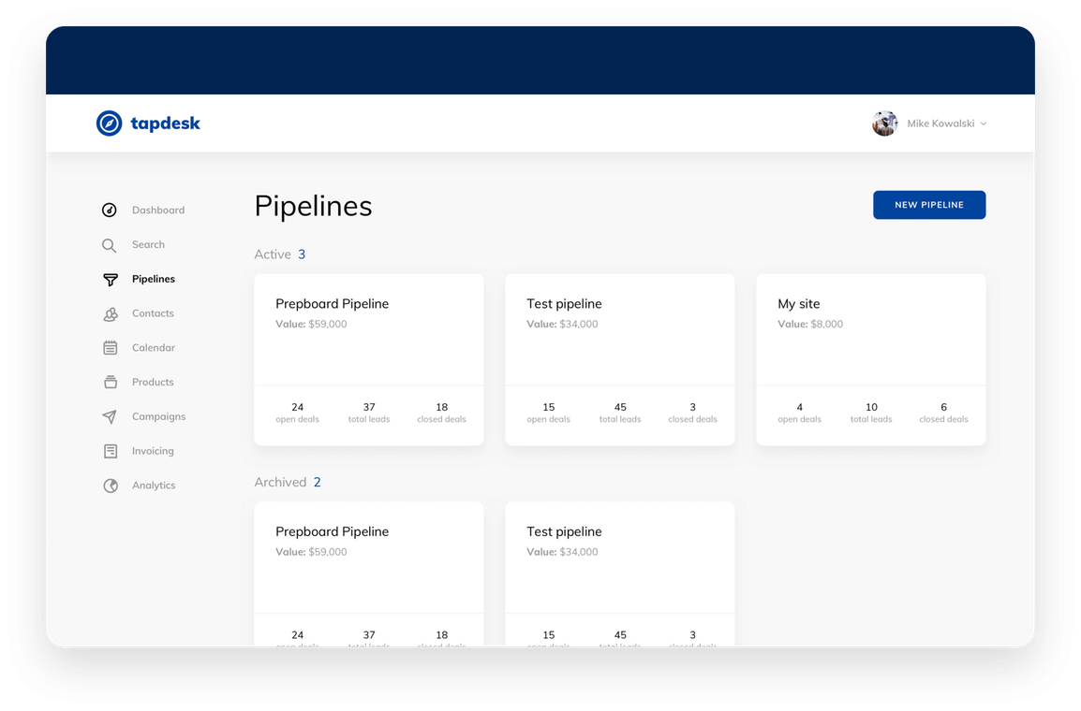This screenshot has height=711, width=1081.
Task: Click the Calendar icon in sidebar
Action: point(110,348)
